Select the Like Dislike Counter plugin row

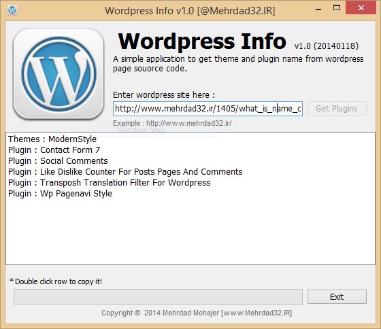point(190,172)
